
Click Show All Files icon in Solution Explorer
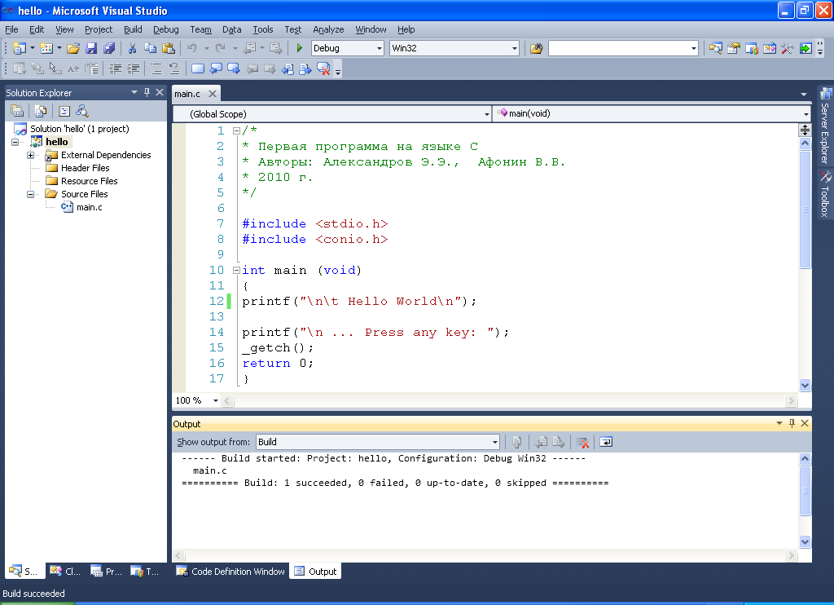[x=41, y=111]
